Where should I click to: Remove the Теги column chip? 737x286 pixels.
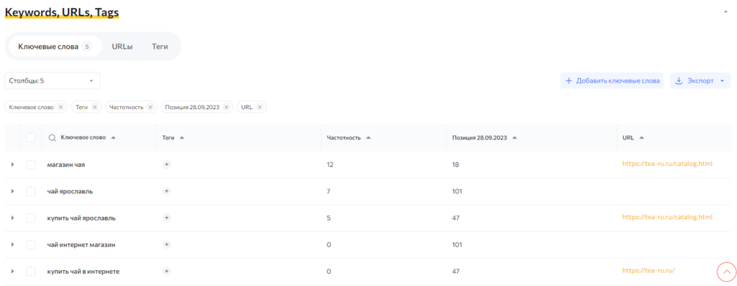coord(94,107)
